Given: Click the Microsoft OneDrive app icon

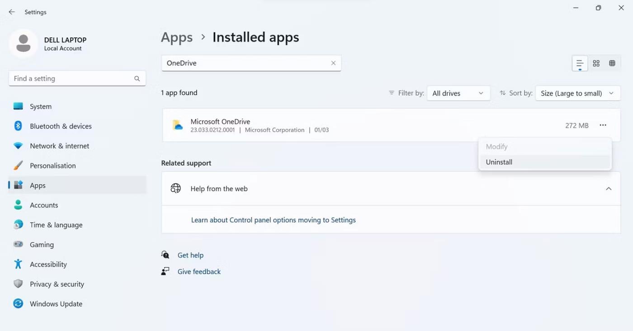Looking at the screenshot, I should (x=178, y=125).
